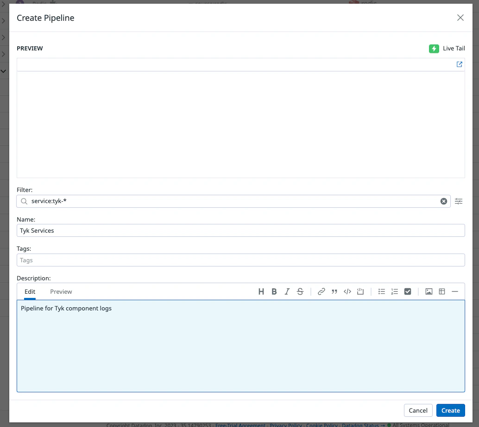Viewport: 479px width, 427px height.
Task: Open the preview in a new window
Action: (x=459, y=64)
